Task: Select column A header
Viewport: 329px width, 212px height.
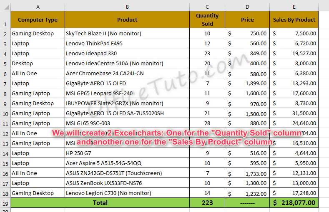Action: (38, 7)
